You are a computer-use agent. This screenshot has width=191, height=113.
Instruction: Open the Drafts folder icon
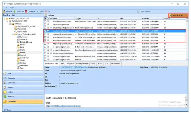coord(18,50)
